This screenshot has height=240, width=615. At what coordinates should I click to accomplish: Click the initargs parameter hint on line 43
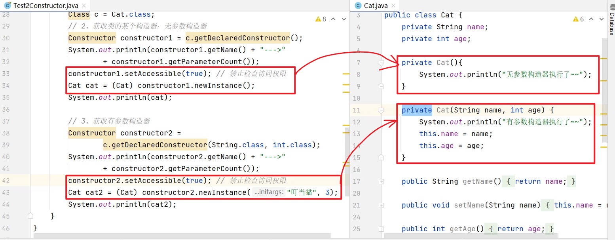coord(268,192)
